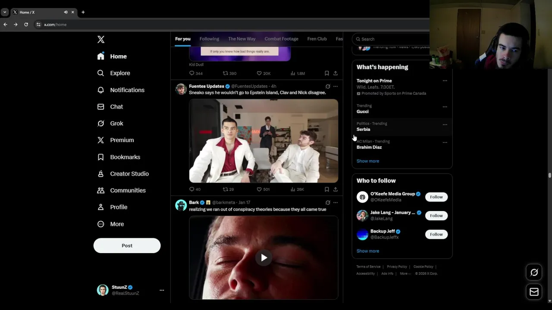
Task: Expand the More menu in the sidebar
Action: 110,224
